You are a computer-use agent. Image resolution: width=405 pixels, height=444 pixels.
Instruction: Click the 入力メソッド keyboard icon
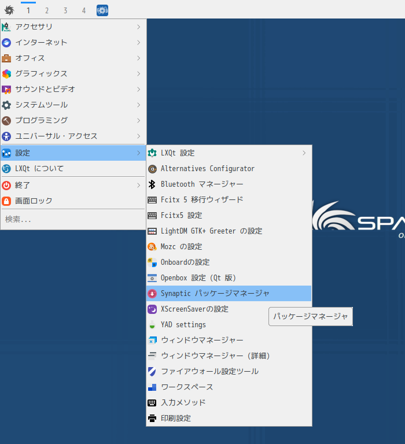click(152, 402)
